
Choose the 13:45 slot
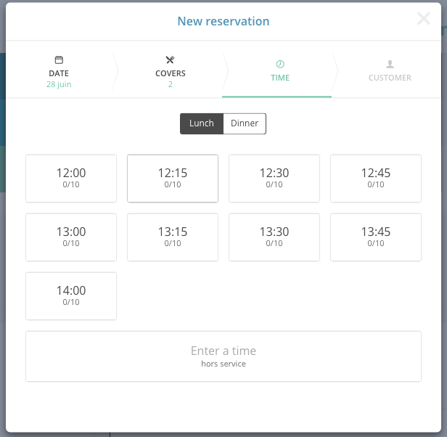(376, 237)
